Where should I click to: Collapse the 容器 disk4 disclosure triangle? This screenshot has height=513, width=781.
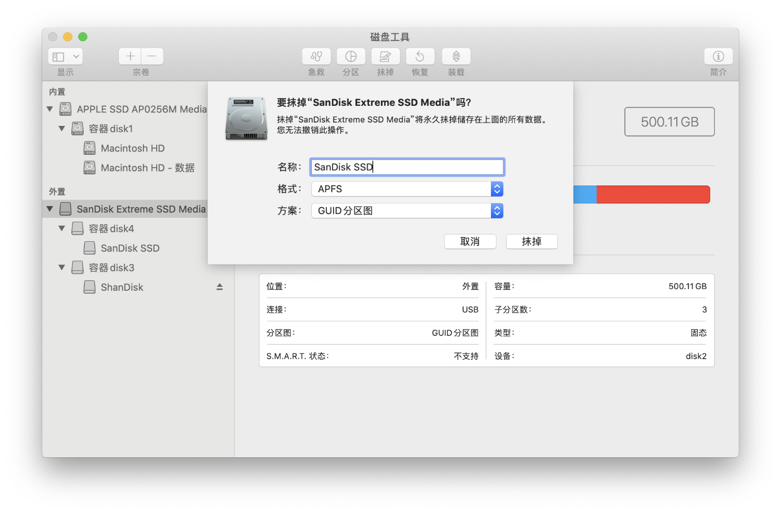(61, 228)
